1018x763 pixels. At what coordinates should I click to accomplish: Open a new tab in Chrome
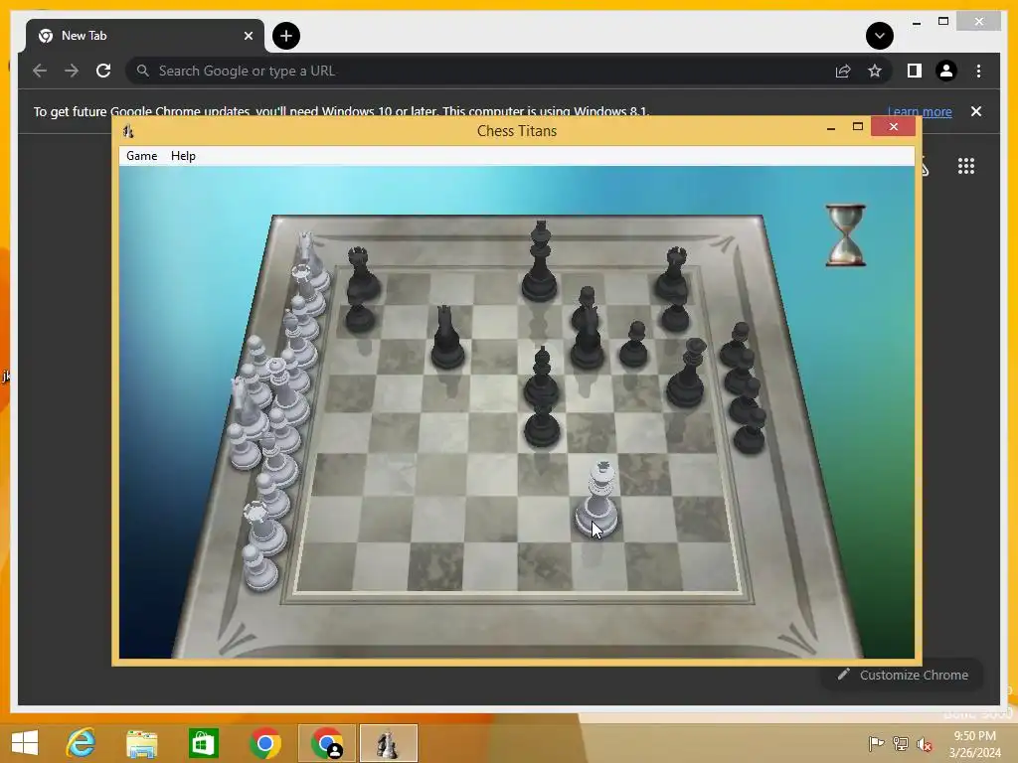[286, 36]
